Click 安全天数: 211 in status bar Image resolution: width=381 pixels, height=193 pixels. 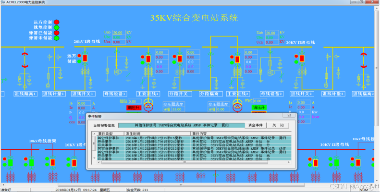[x=137, y=190]
